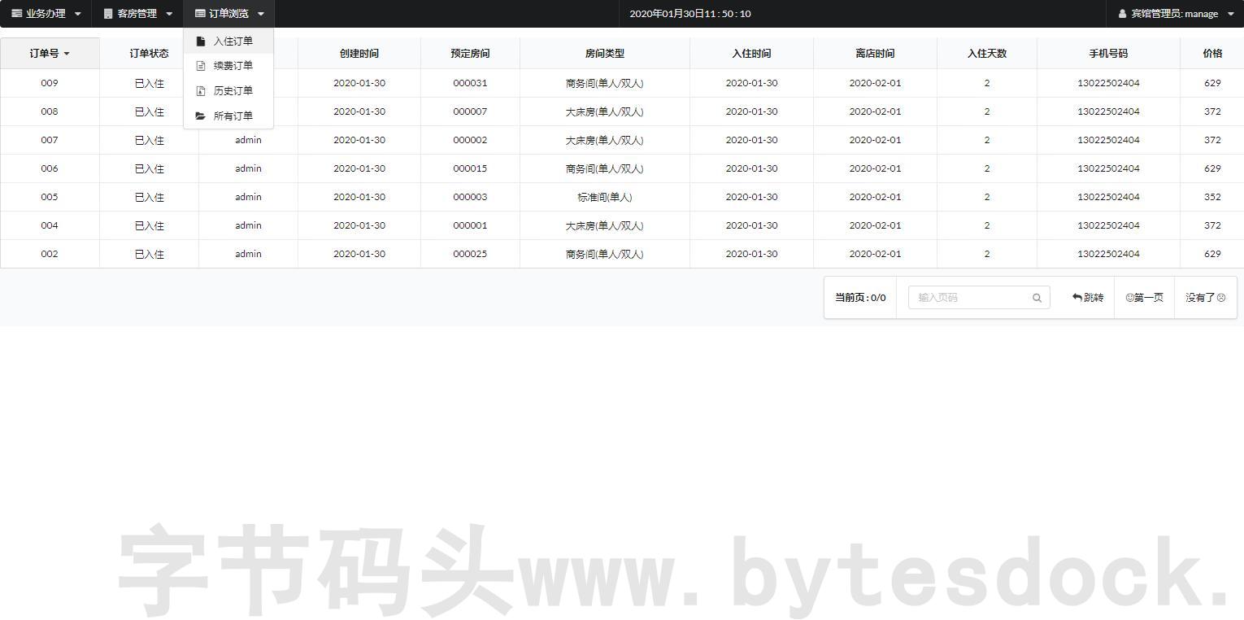Click the document icon beside 入住订单
Screen dimensions: 1244x620
[201, 40]
